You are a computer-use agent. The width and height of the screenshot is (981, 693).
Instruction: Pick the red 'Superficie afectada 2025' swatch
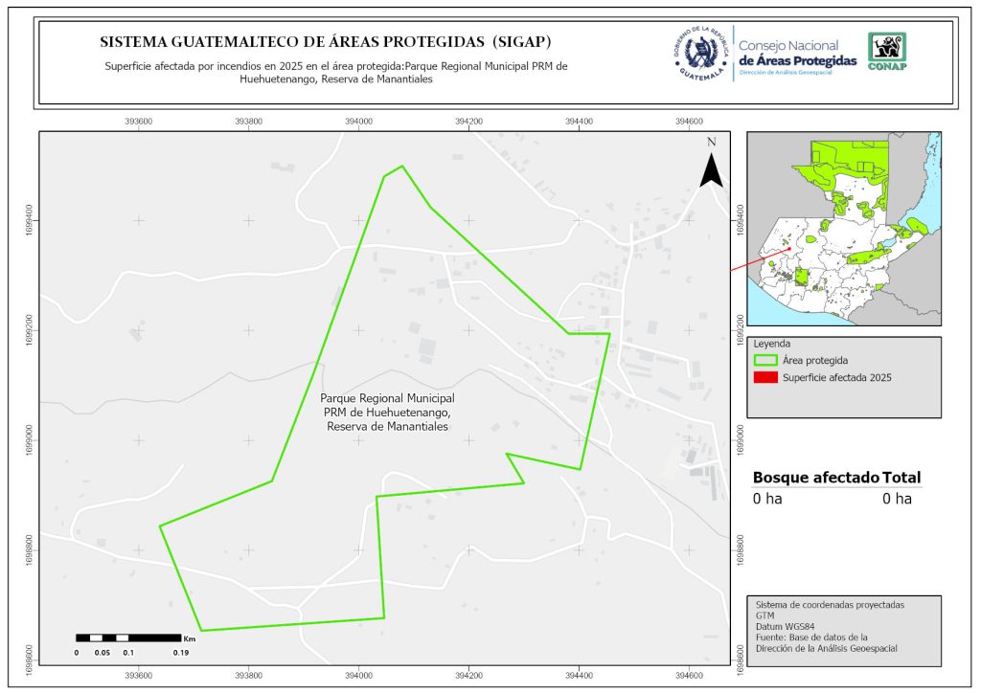click(x=765, y=378)
